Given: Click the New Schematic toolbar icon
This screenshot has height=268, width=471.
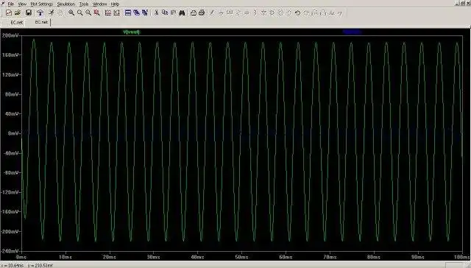Looking at the screenshot, I should coord(9,13).
